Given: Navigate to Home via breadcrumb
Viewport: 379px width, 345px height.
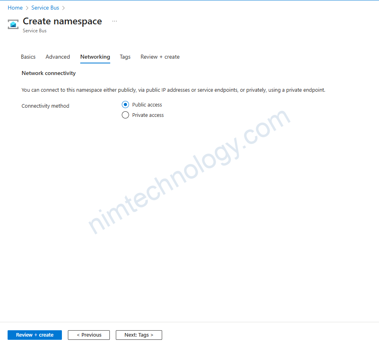Looking at the screenshot, I should coord(15,8).
